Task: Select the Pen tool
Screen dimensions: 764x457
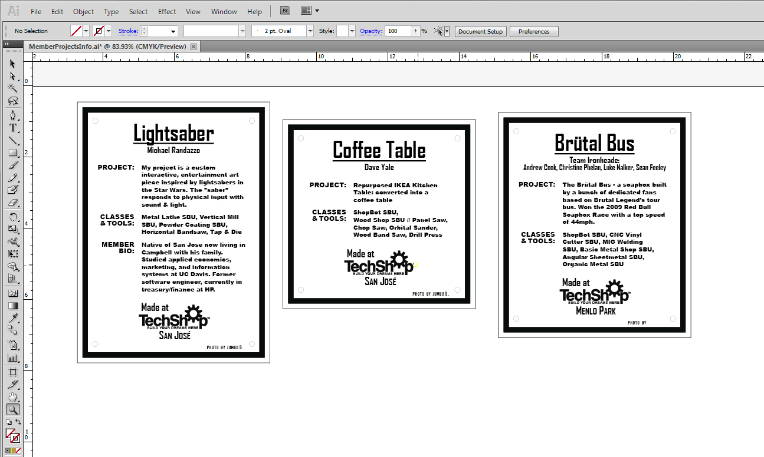Action: tap(12, 115)
